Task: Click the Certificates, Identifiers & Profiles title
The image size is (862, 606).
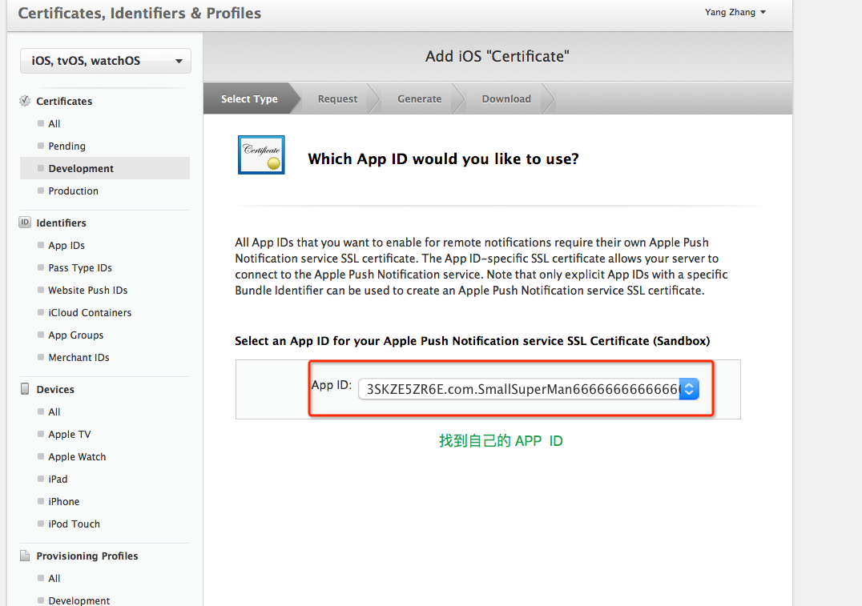Action: [139, 13]
